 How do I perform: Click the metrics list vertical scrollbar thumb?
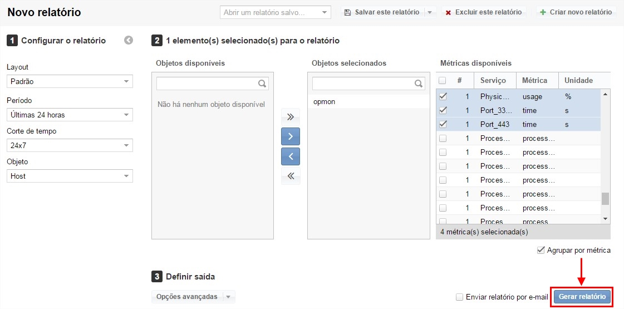pyautogui.click(x=606, y=199)
